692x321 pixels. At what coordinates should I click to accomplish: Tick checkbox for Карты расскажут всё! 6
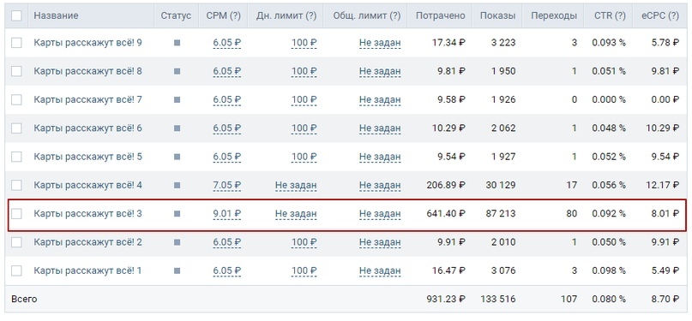[16, 128]
